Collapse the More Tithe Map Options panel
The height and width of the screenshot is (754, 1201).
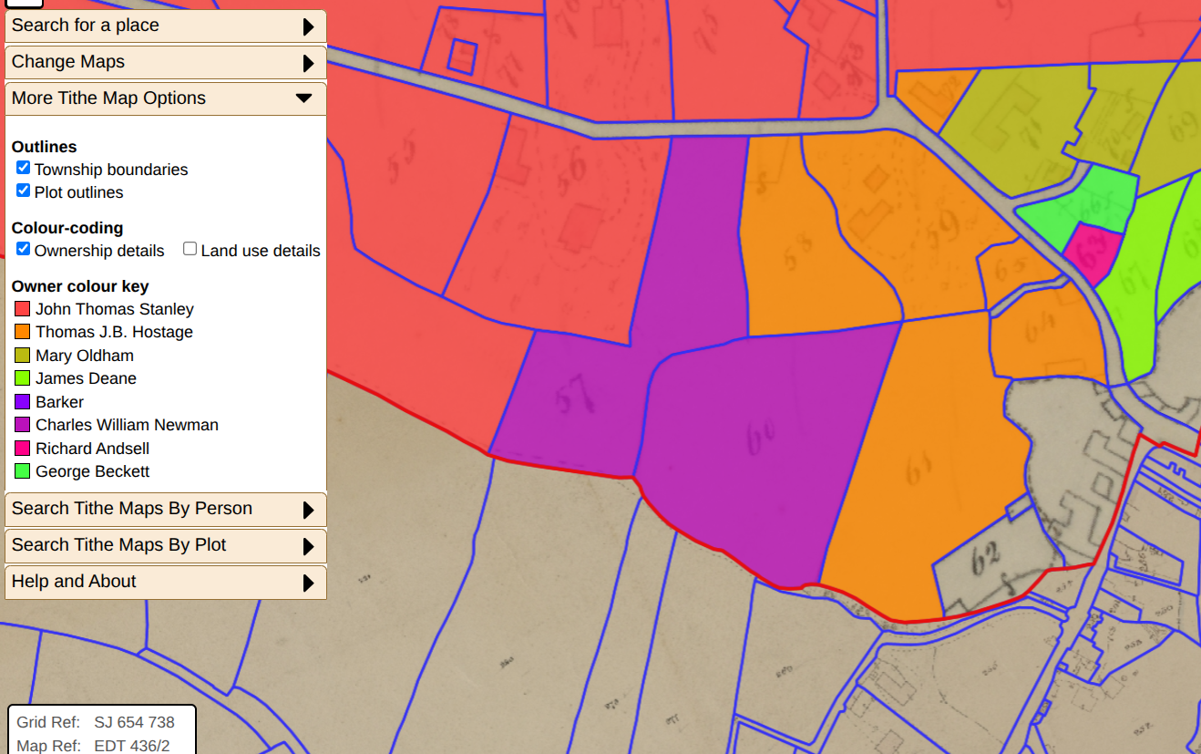click(165, 98)
